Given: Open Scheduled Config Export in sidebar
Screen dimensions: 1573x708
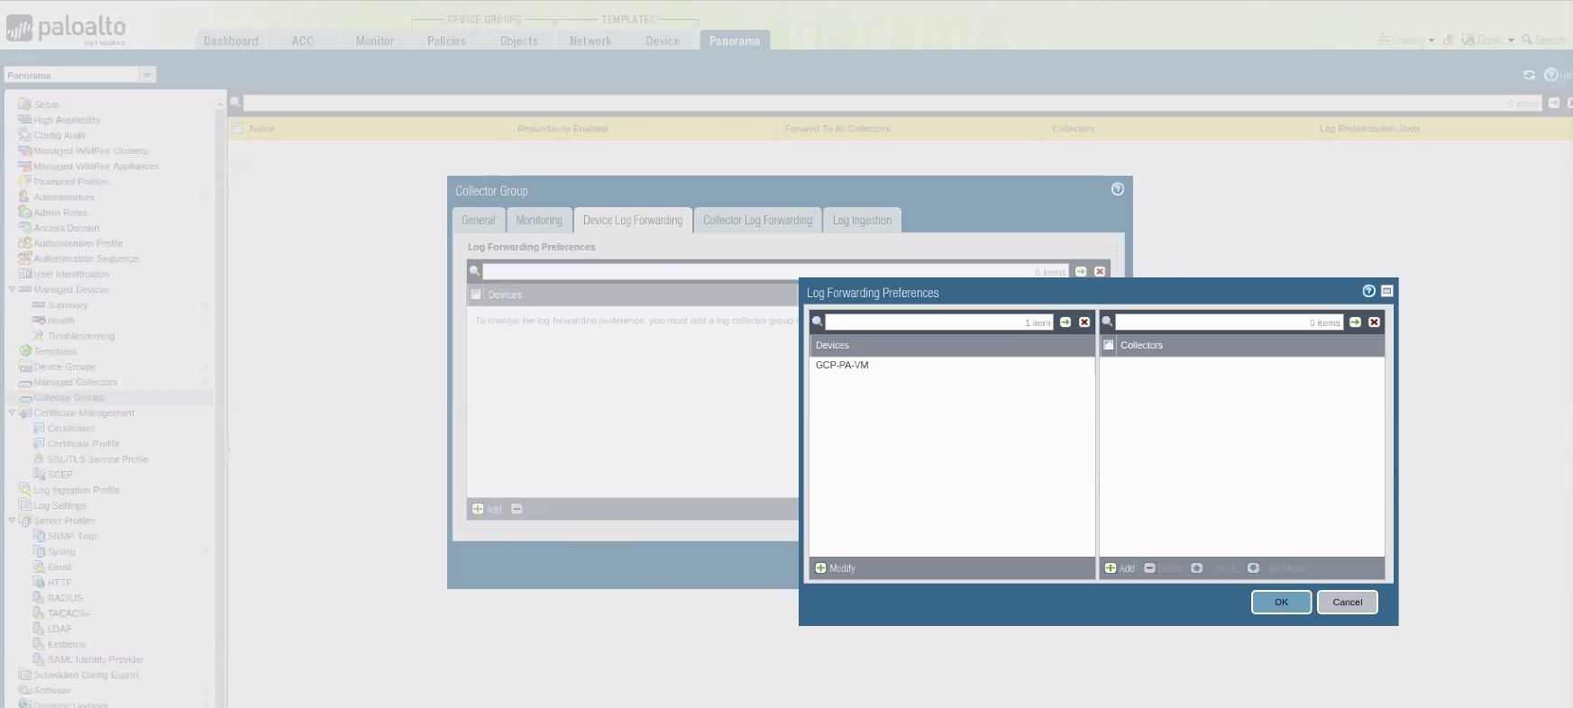Looking at the screenshot, I should [86, 675].
